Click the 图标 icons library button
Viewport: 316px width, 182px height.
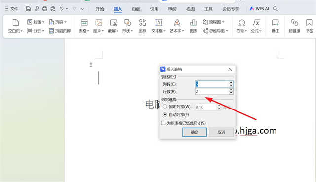coord(142,26)
